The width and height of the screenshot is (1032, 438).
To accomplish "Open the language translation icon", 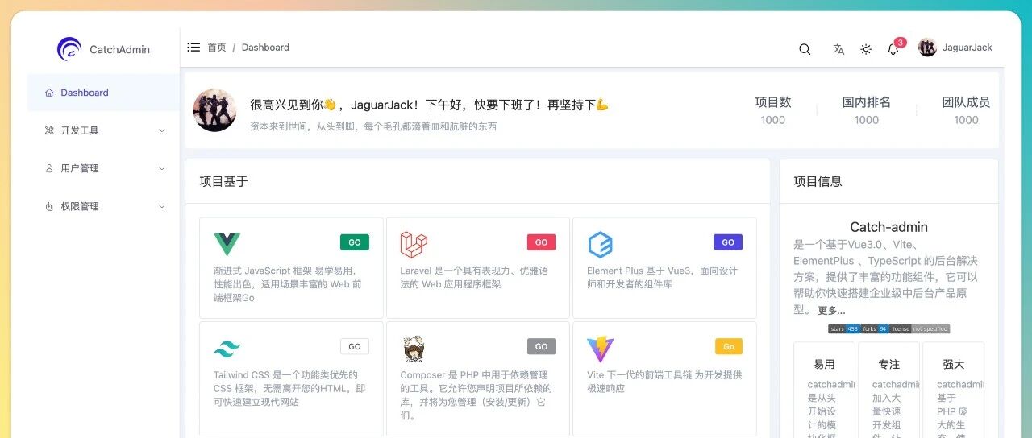I will [x=838, y=49].
